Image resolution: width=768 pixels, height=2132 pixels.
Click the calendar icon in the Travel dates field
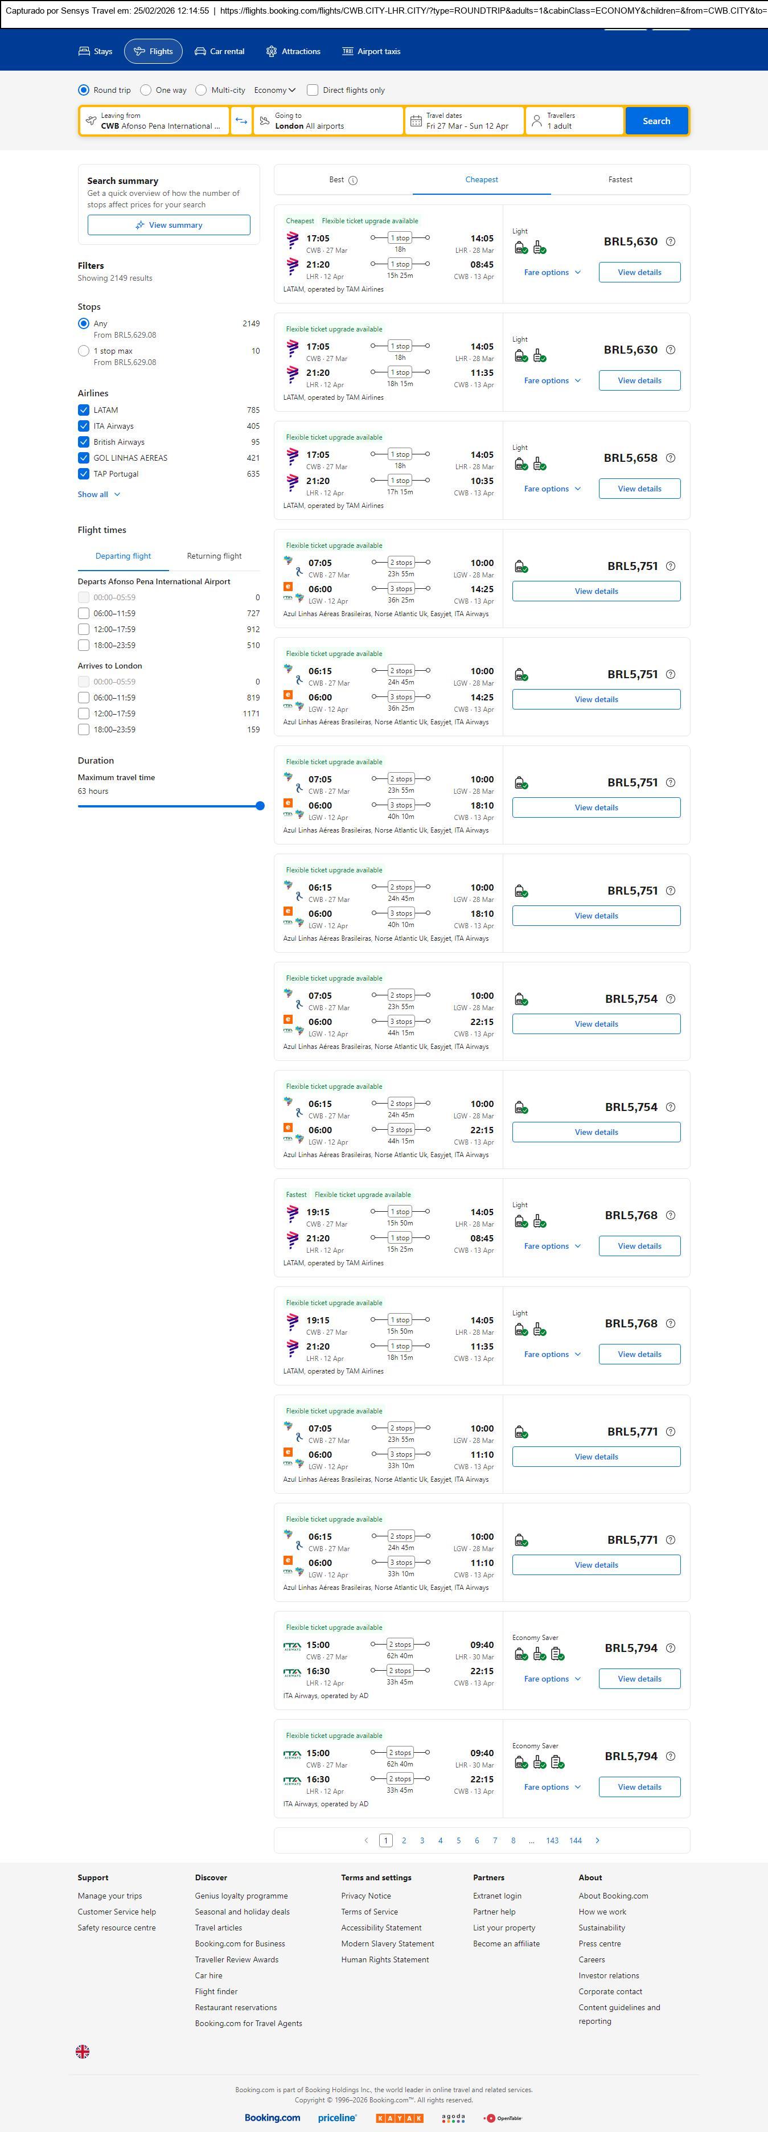click(x=416, y=121)
